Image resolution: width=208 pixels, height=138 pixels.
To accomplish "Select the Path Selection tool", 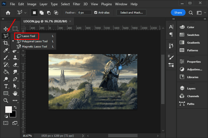I will tap(15, 86).
